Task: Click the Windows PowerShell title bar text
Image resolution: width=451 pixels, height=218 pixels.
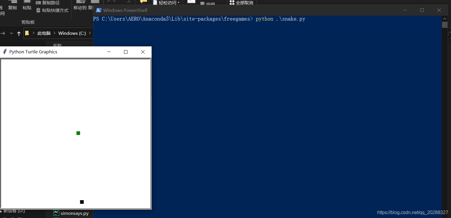Action: click(x=125, y=10)
